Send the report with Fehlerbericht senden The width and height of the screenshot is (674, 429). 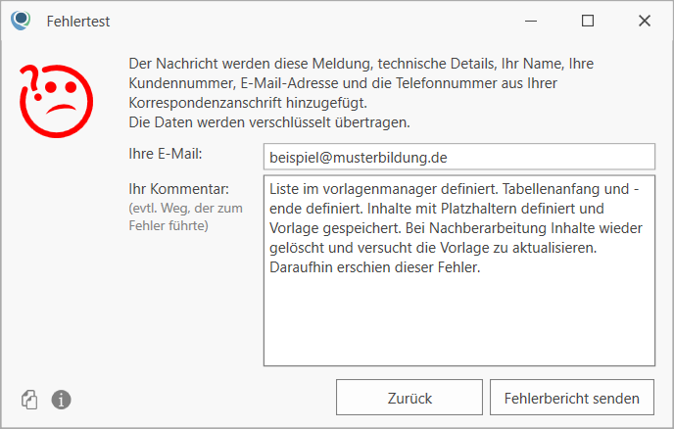pos(572,398)
